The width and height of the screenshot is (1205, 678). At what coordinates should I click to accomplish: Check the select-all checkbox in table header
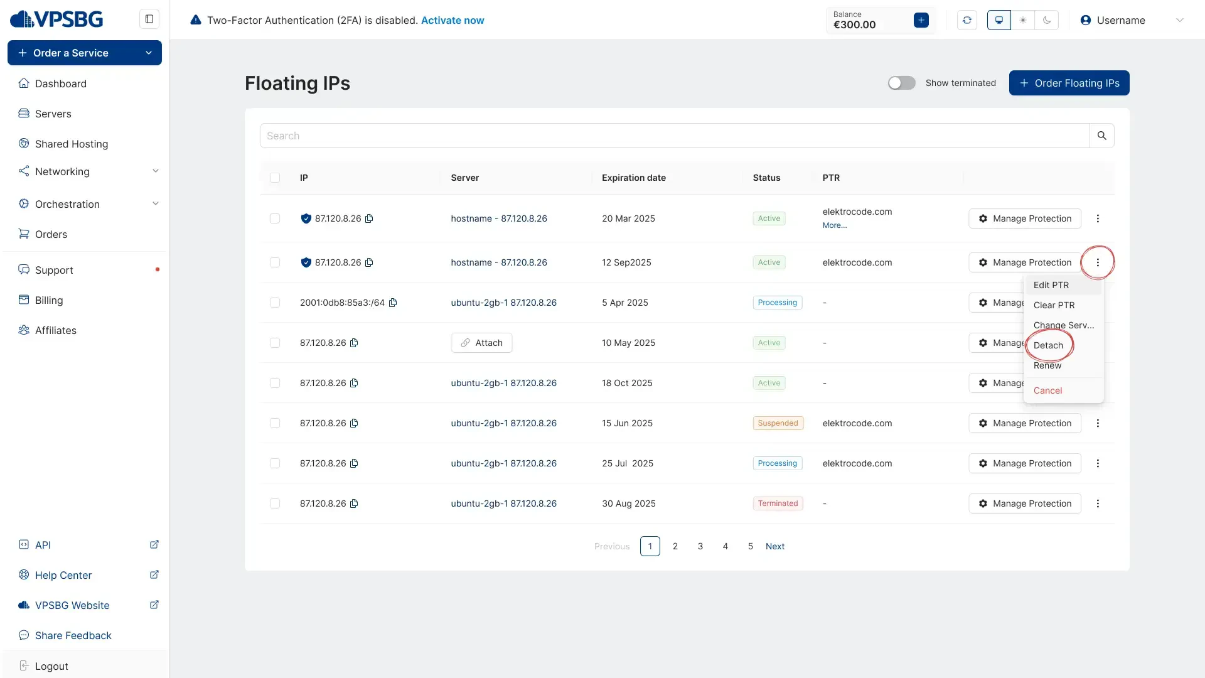click(275, 178)
